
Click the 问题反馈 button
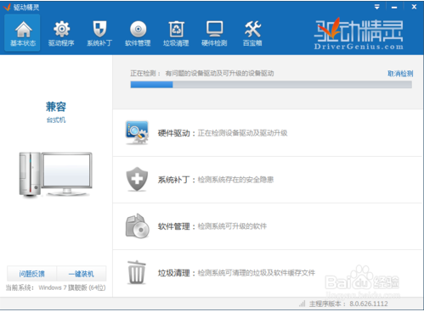point(31,274)
